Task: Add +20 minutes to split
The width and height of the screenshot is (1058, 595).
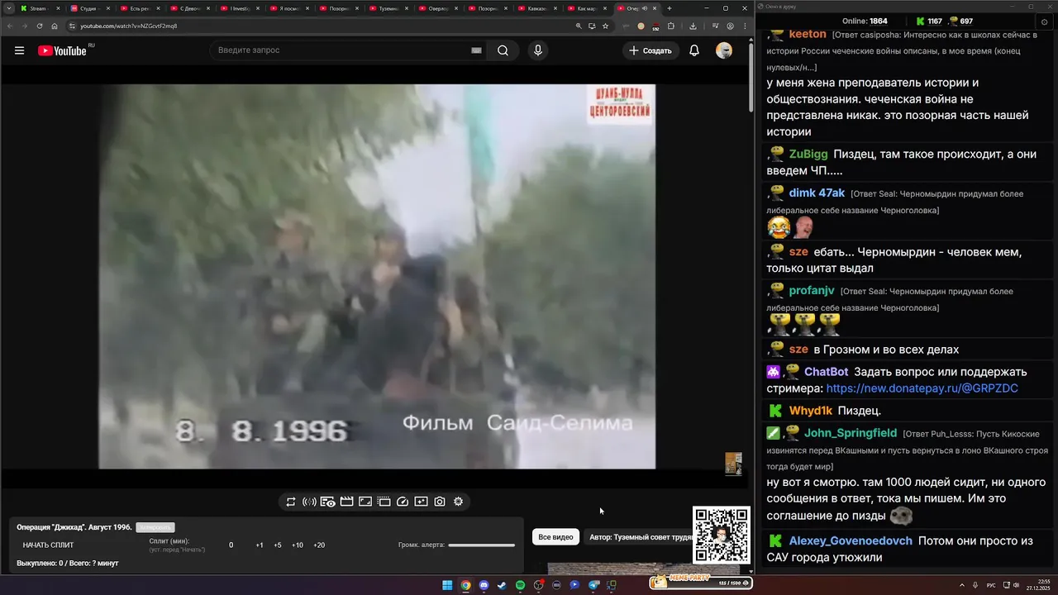Action: (x=319, y=545)
